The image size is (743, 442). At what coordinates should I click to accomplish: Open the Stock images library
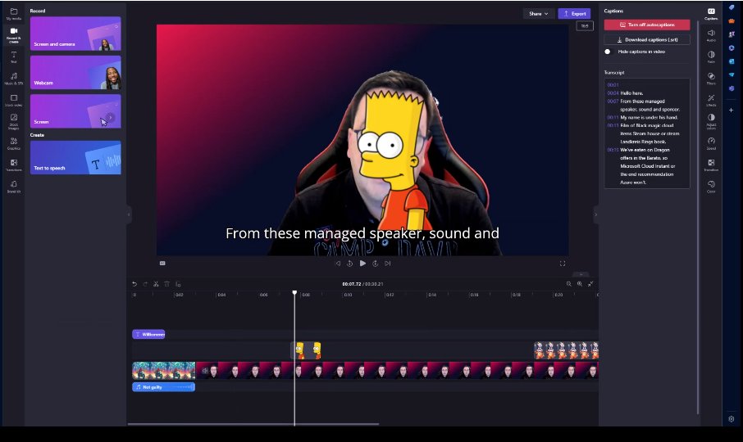(x=14, y=121)
